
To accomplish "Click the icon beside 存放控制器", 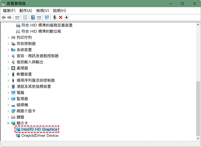I will click(x=13, y=44).
